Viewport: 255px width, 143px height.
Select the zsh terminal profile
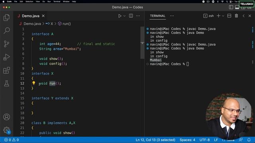[208, 16]
